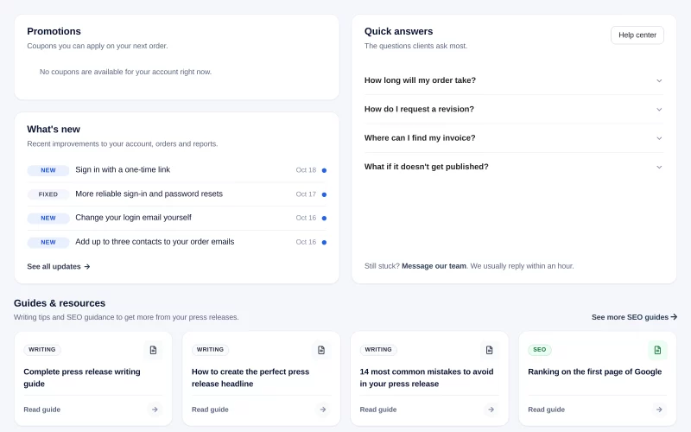Click arrow on Ranking on first page of Google card

click(x=659, y=410)
